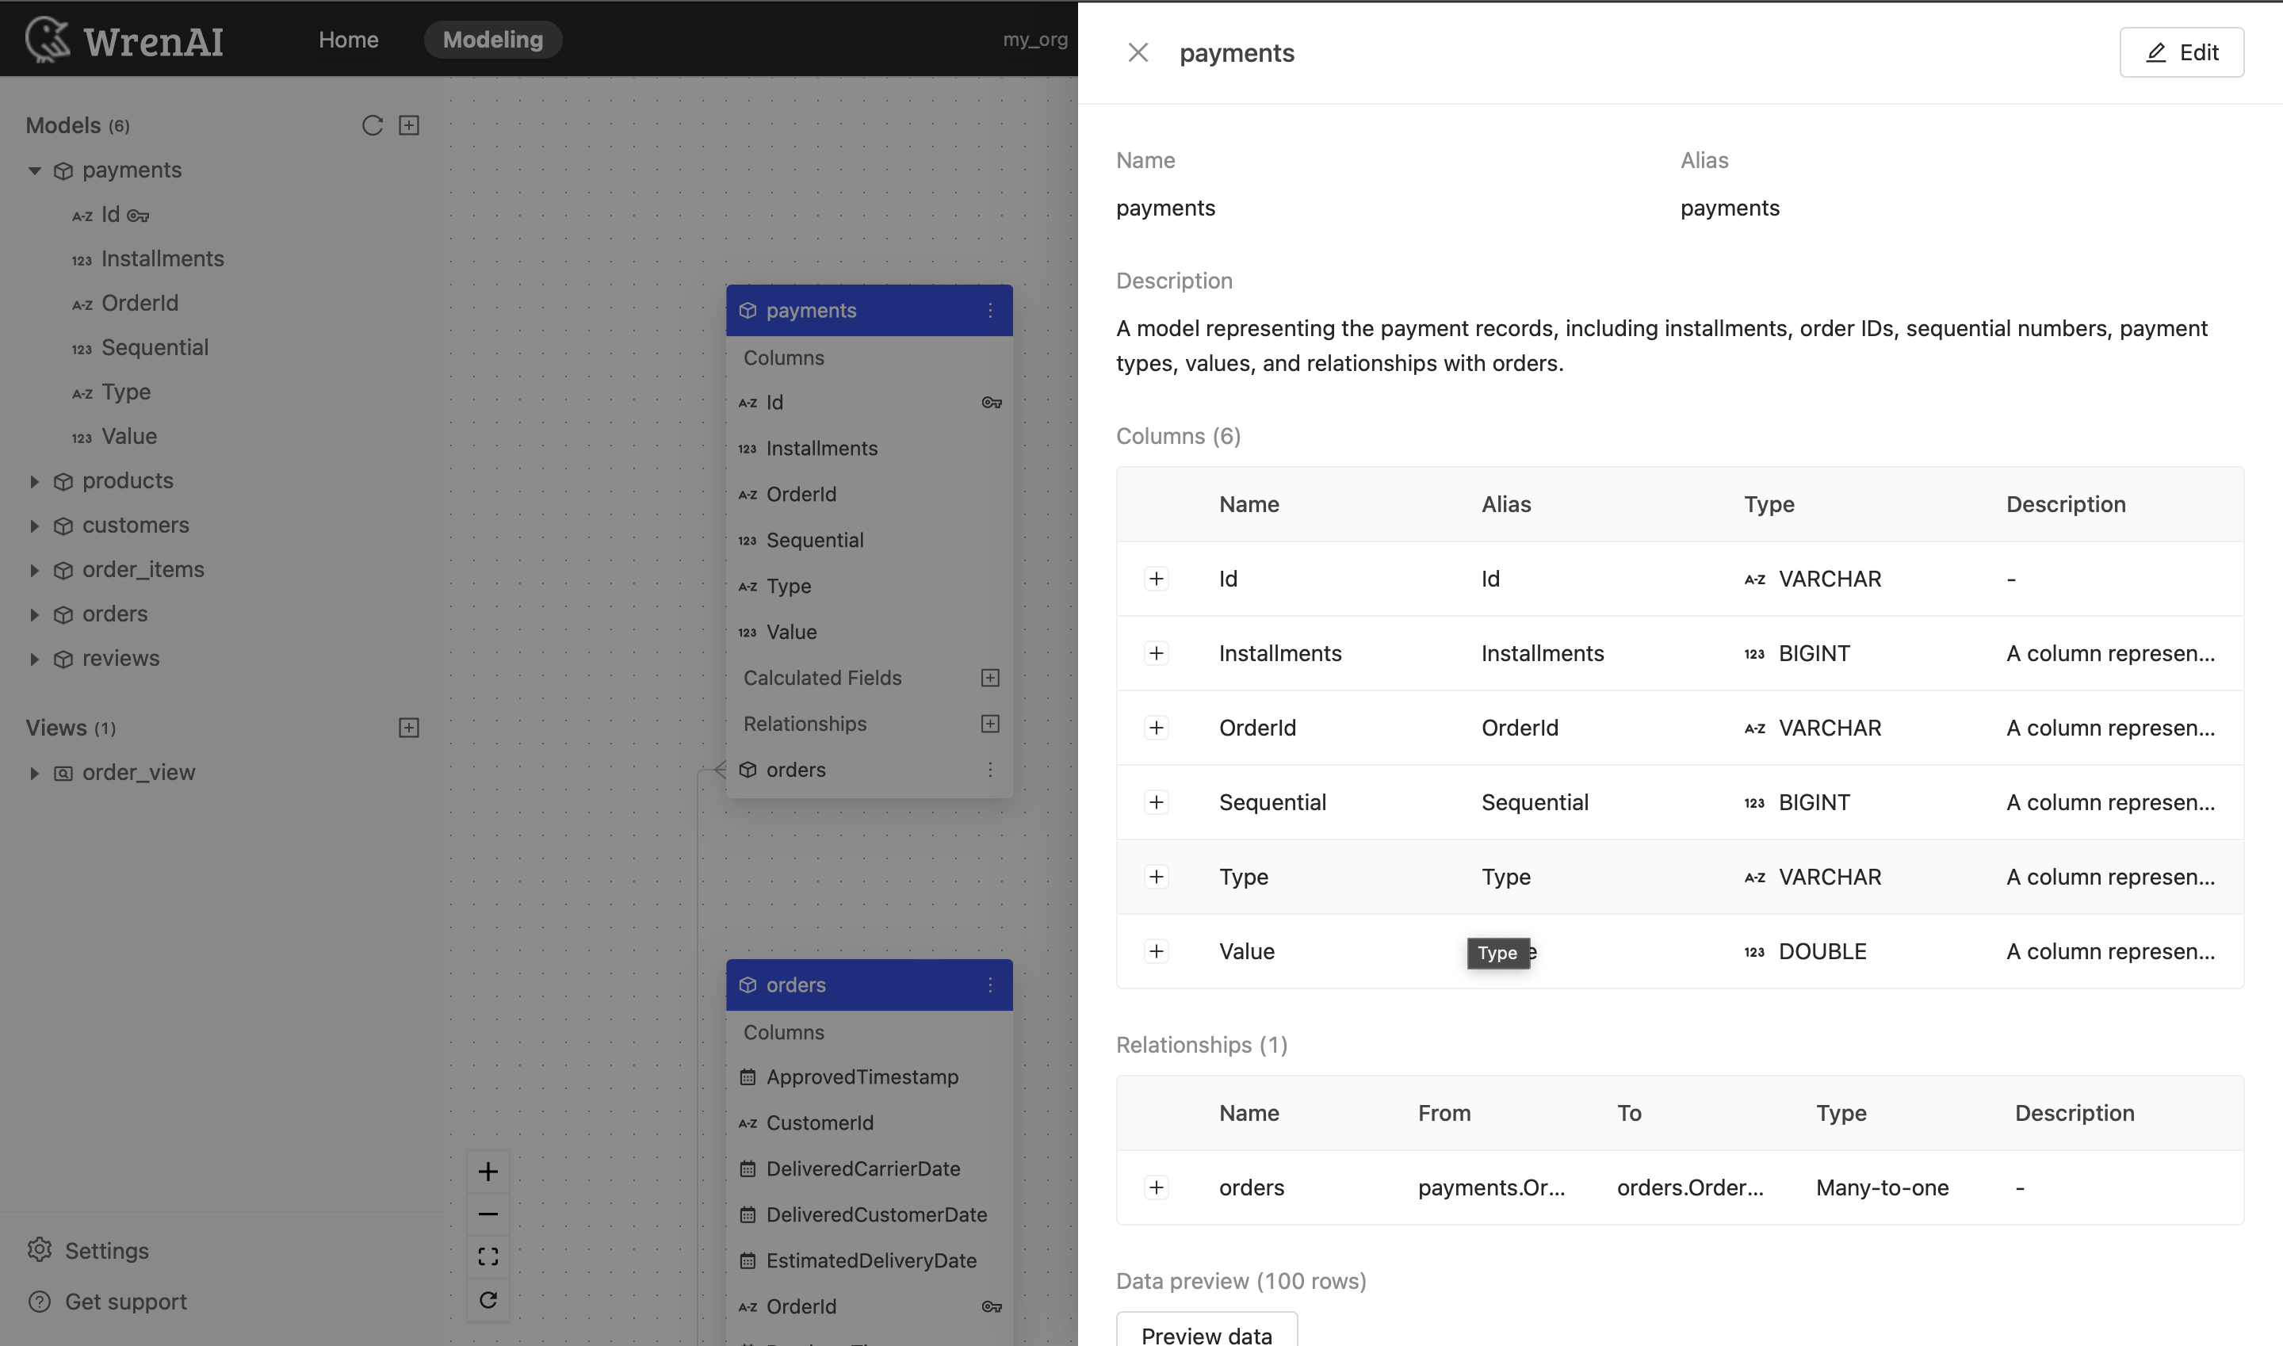The width and height of the screenshot is (2283, 1346).
Task: Click the WrenAI logo
Action: 124,40
